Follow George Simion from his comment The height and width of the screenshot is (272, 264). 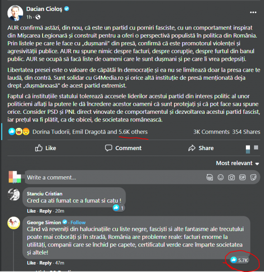[x=78, y=223]
